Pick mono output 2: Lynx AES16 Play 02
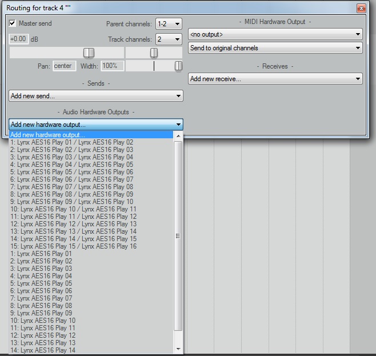376x356 pixels. point(91,261)
